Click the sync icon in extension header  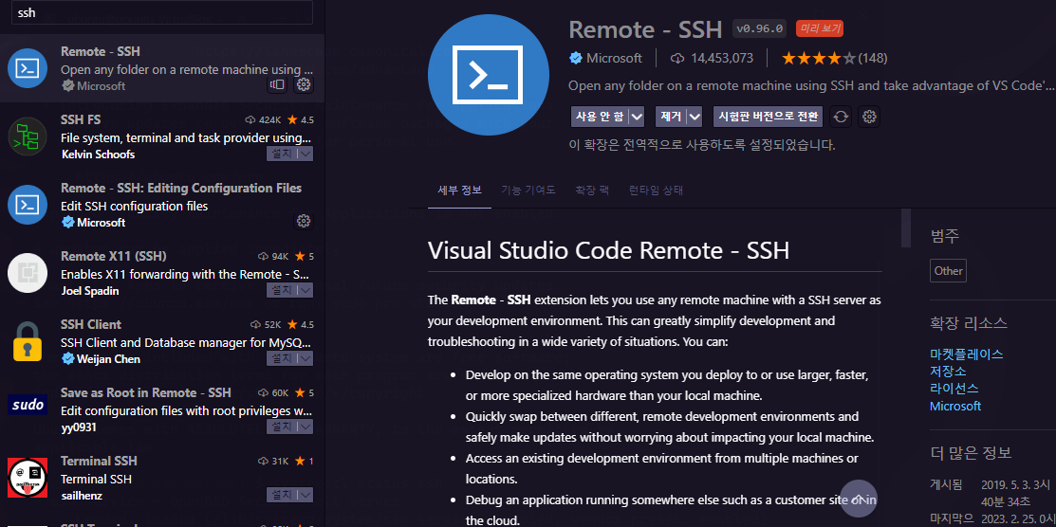(841, 117)
